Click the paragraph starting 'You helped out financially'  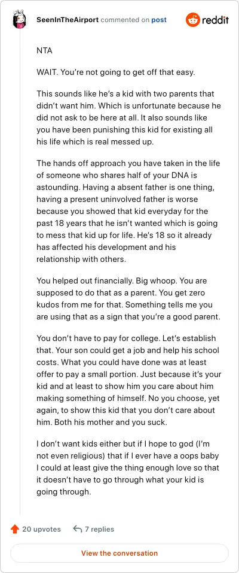(x=128, y=299)
